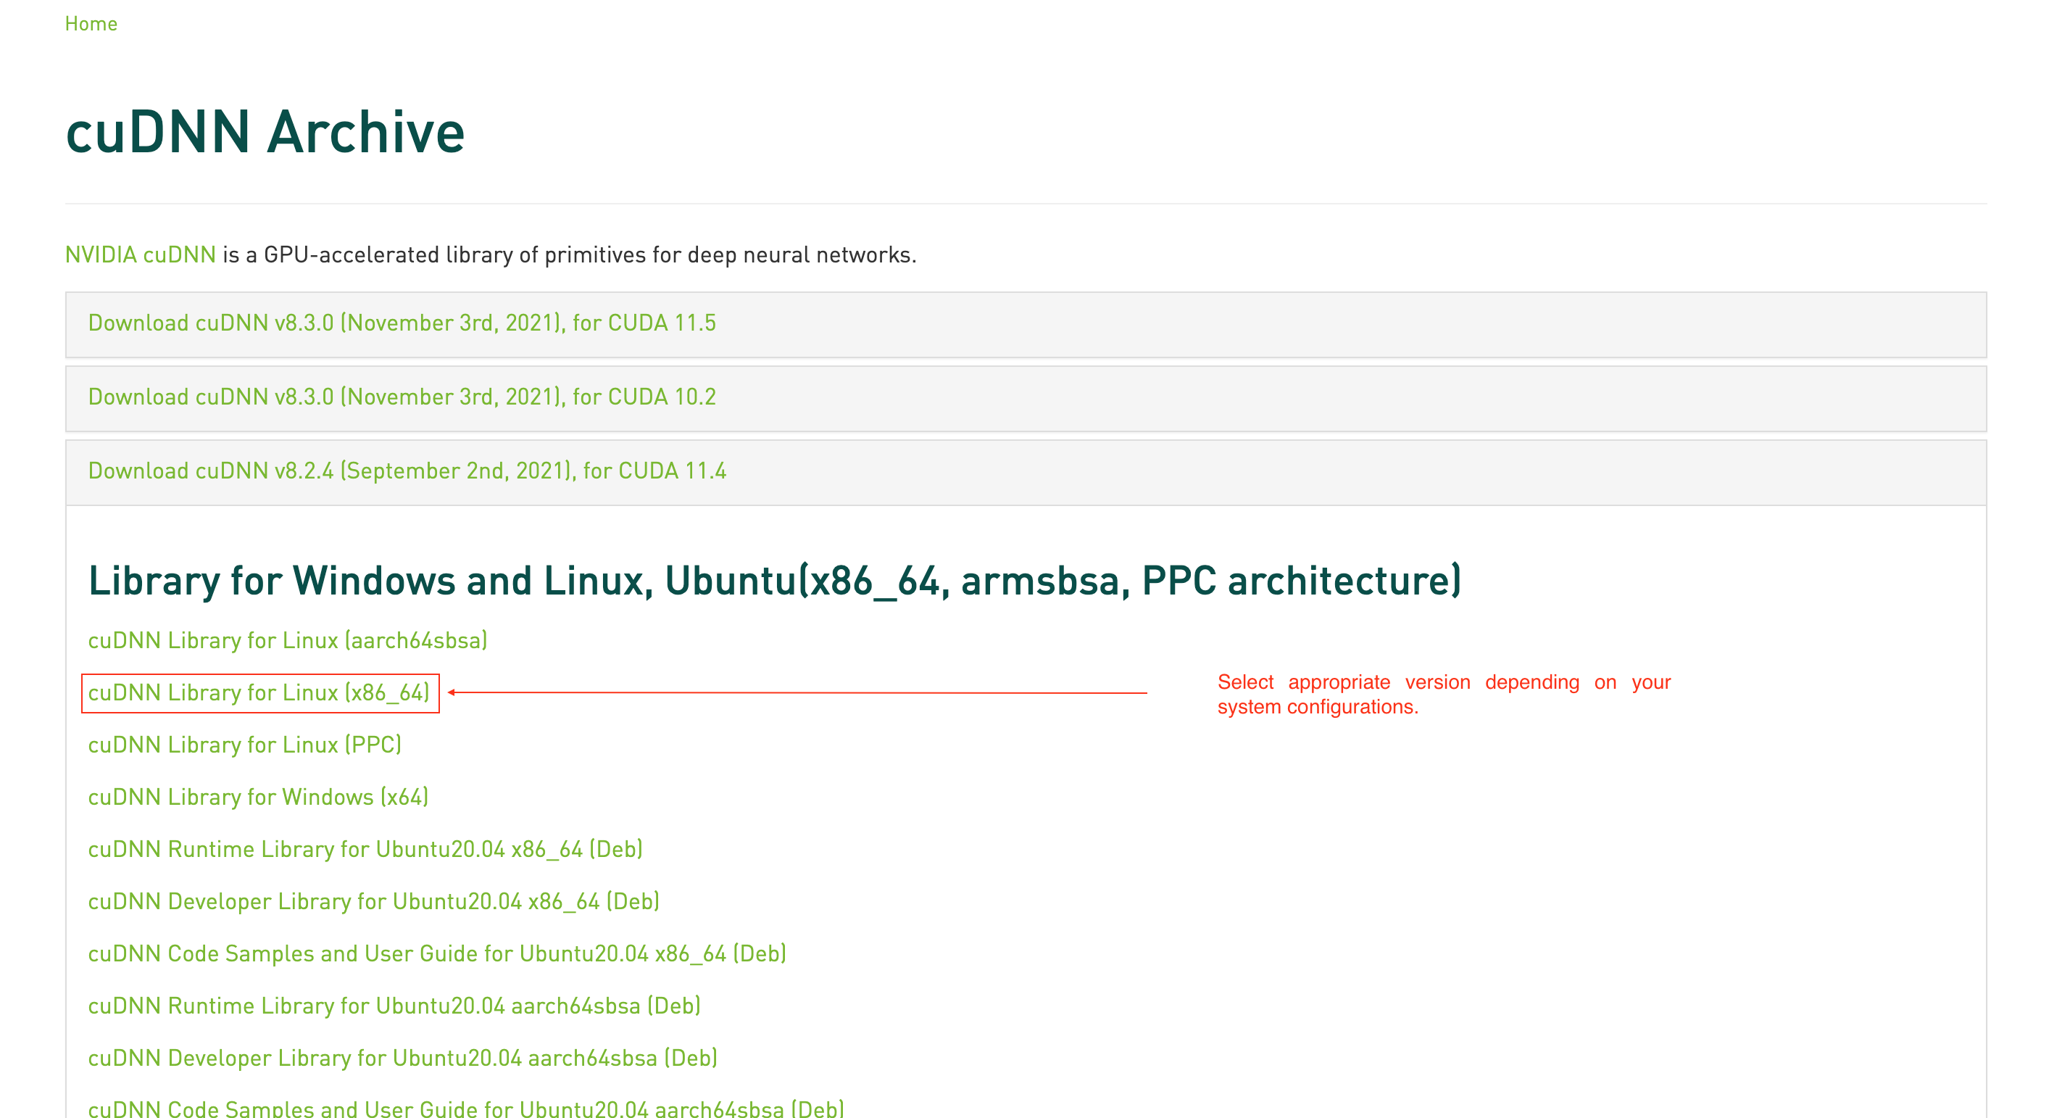
Task: Expand cuDNN v8.3.0 for CUDA 10.2
Action: [401, 397]
